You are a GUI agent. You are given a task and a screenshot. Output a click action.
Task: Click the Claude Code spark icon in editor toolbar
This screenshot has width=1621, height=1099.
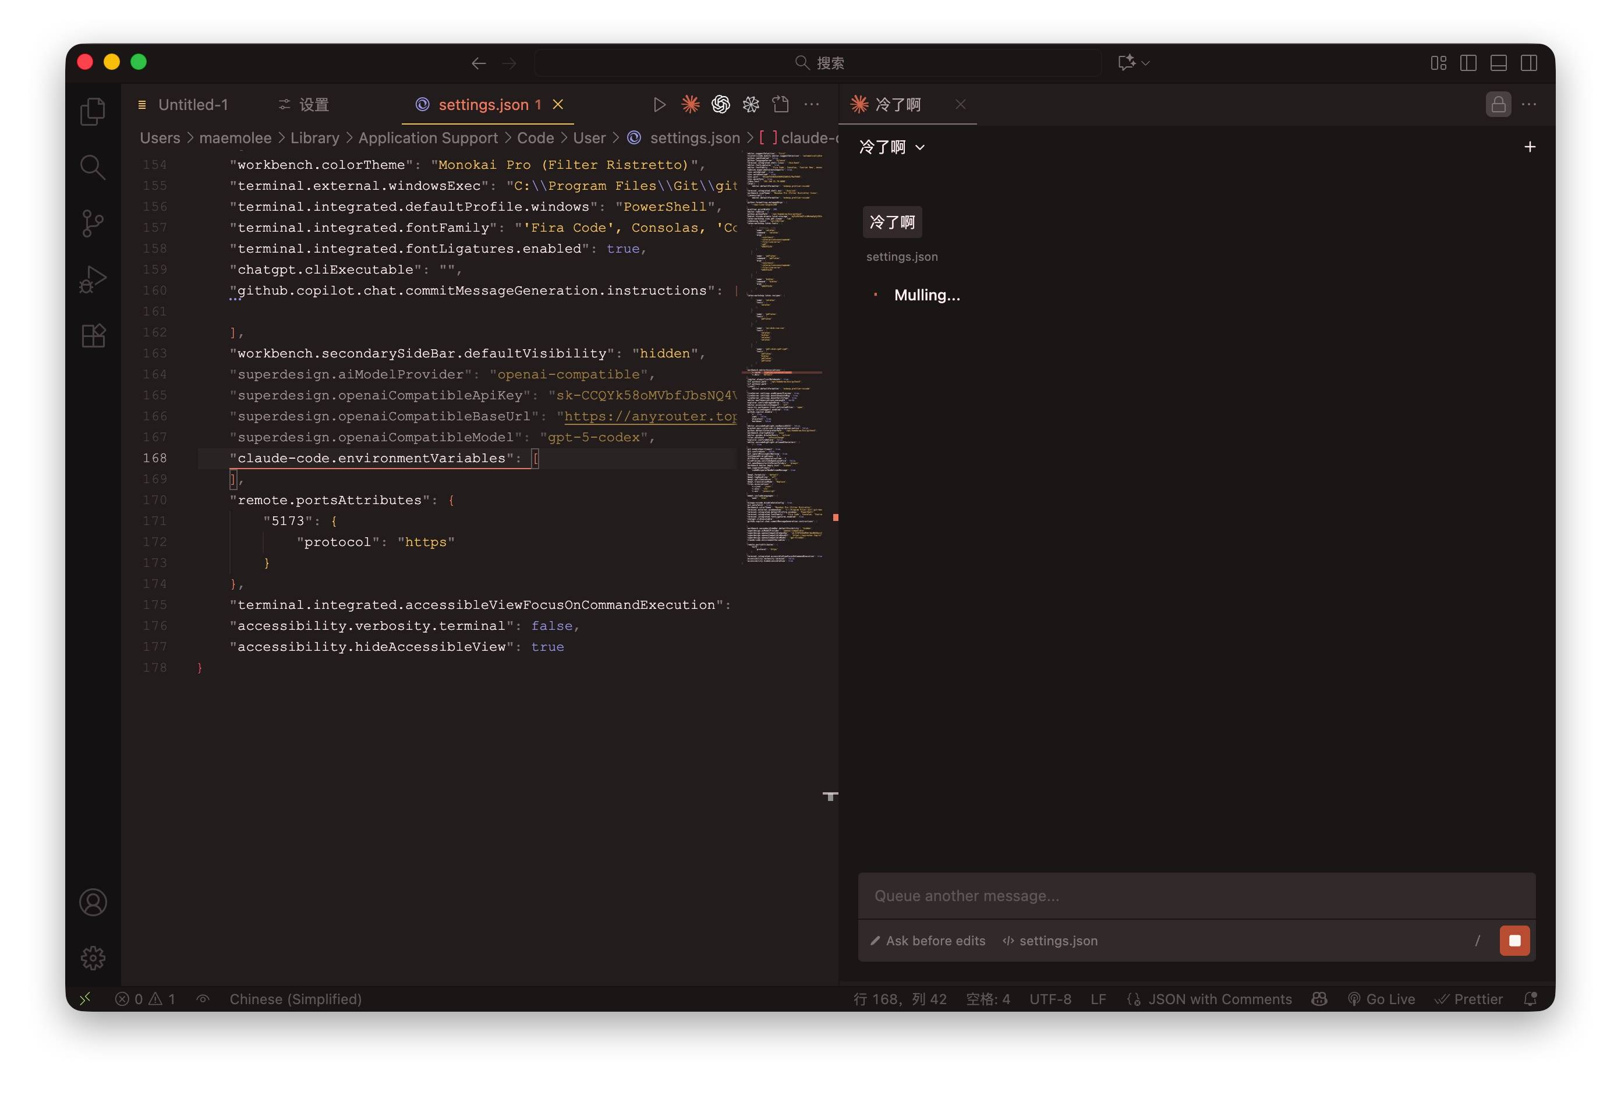pos(690,105)
